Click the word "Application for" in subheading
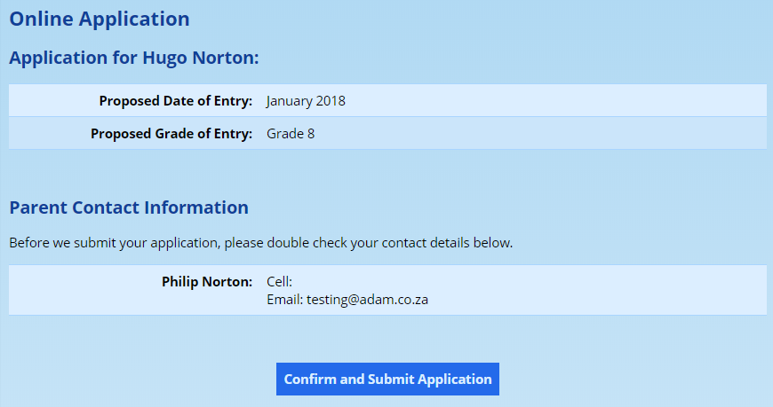 pyautogui.click(x=73, y=59)
